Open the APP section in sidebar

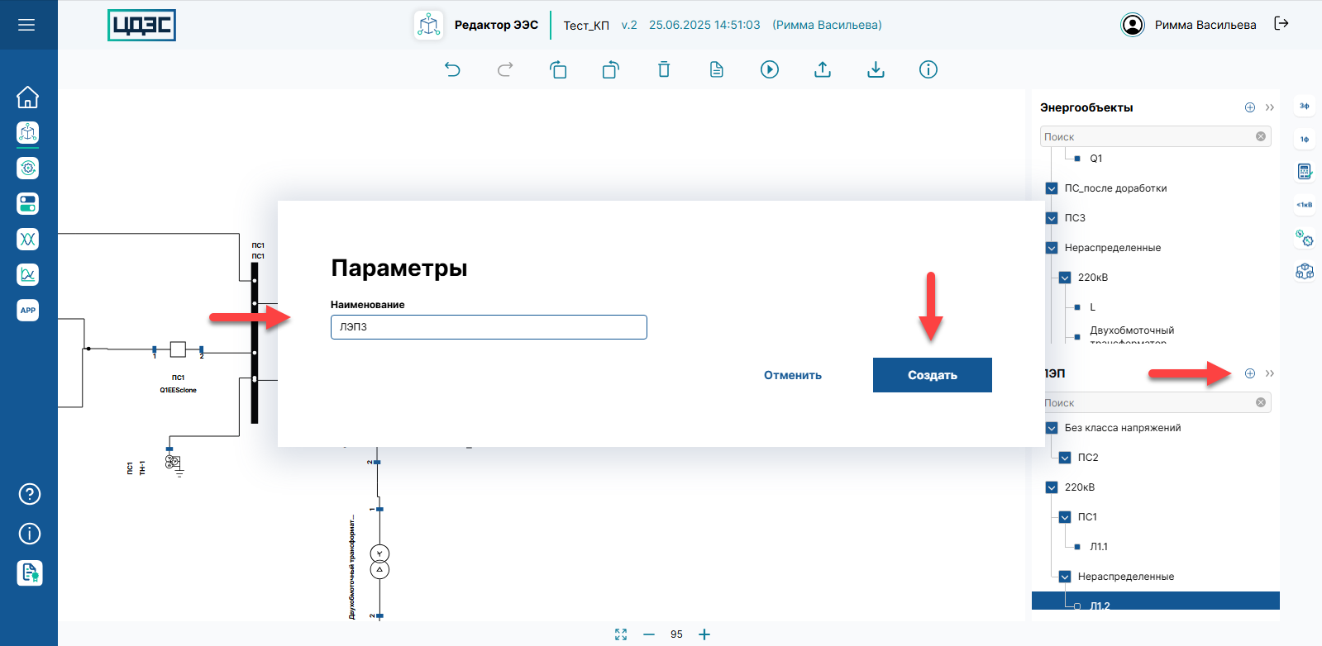(28, 311)
